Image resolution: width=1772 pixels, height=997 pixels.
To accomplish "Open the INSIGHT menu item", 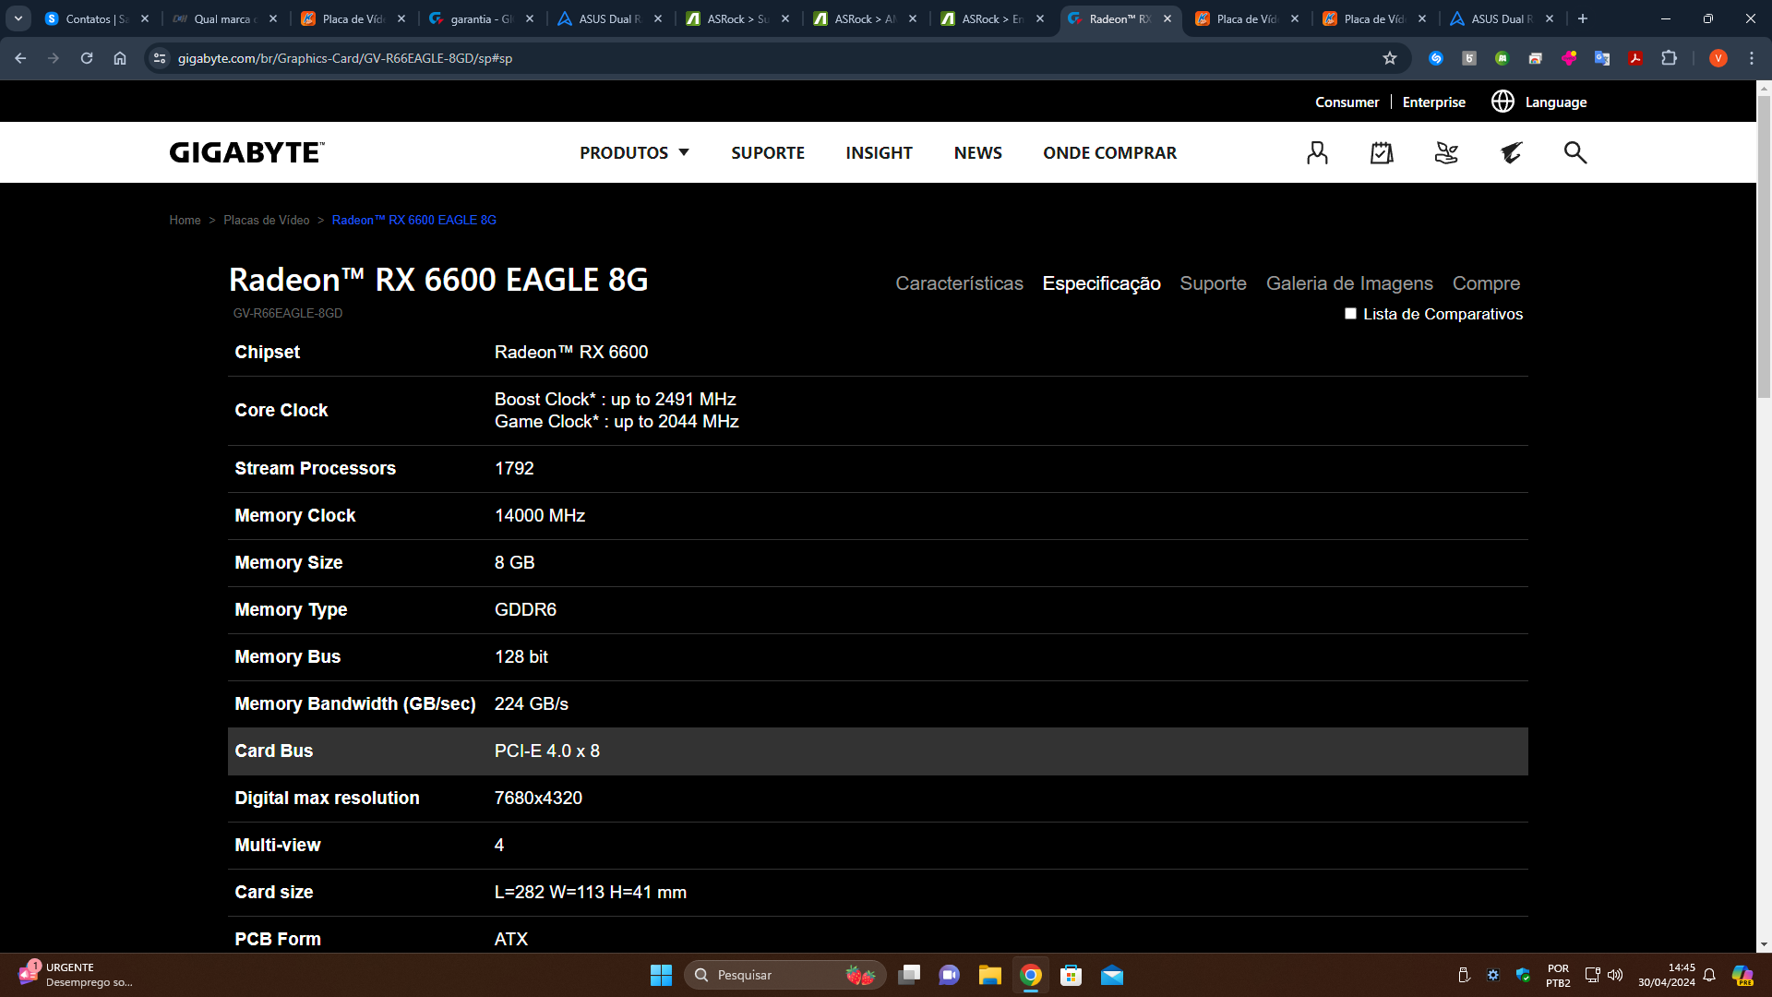I will tap(879, 152).
